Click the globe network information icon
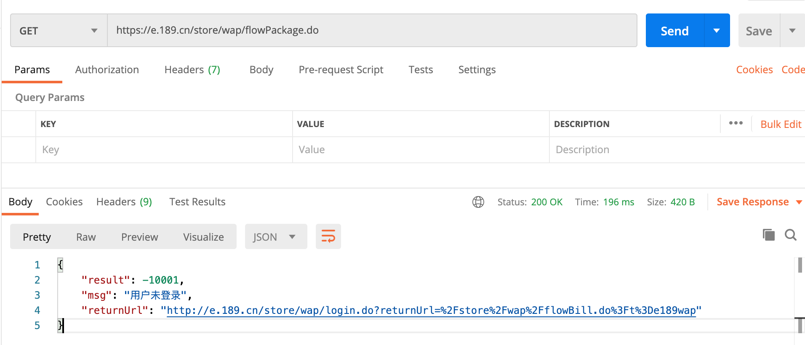Viewport: 805px width, 345px height. click(478, 202)
